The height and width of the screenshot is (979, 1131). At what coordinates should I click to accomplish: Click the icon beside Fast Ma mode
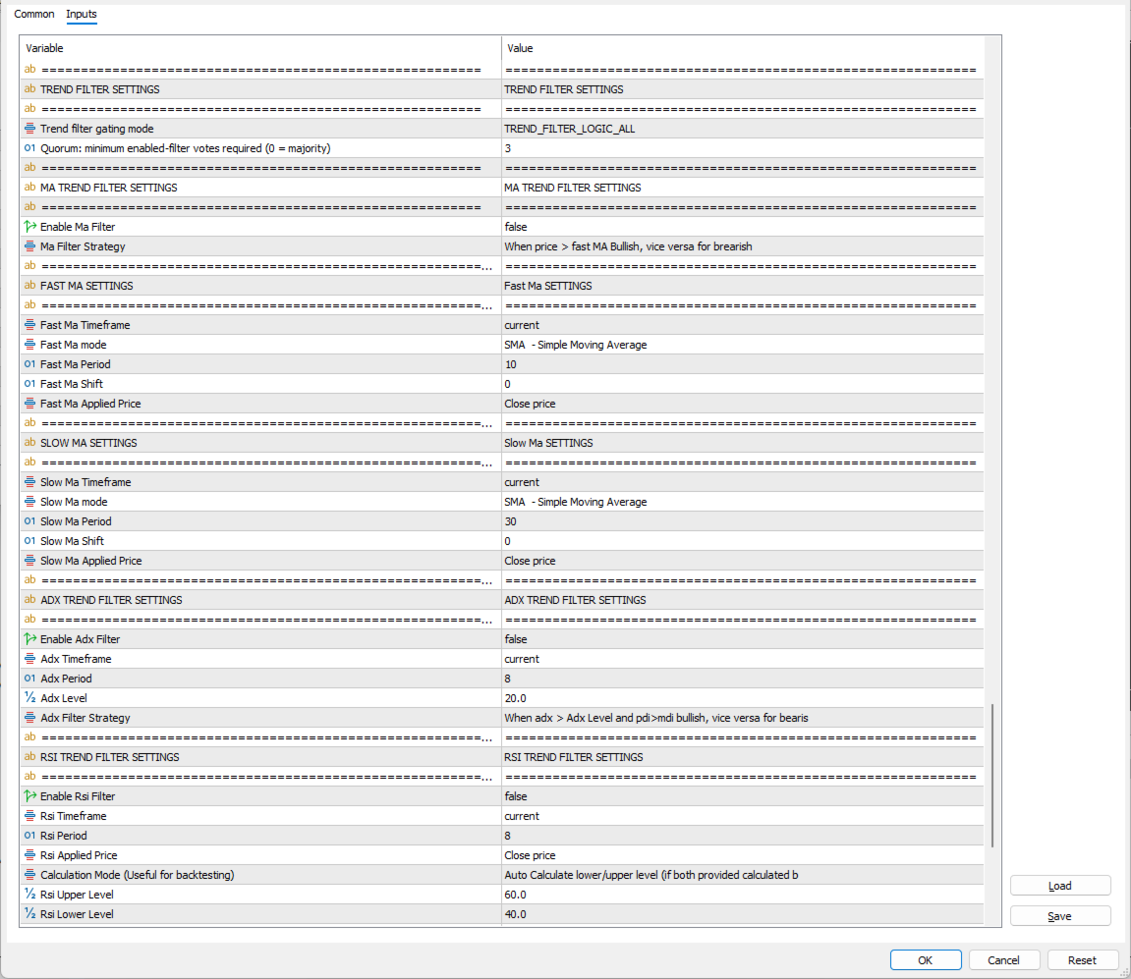29,345
